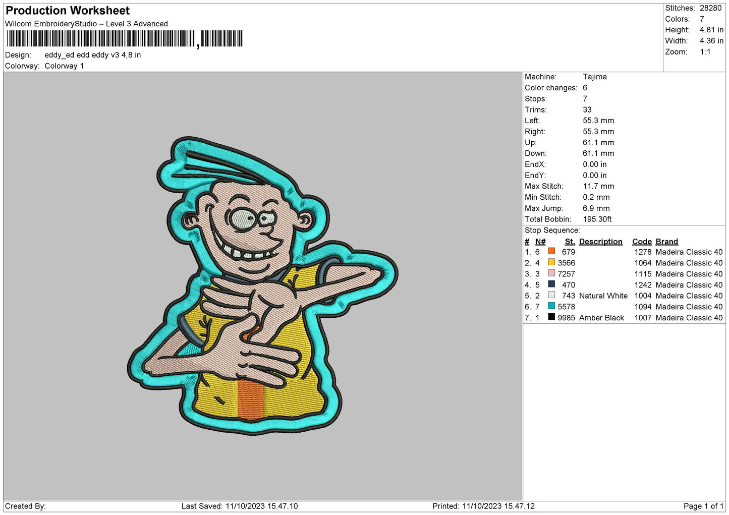The image size is (729, 515).
Task: Click the Up value 61.1 mm
Action: (x=598, y=142)
